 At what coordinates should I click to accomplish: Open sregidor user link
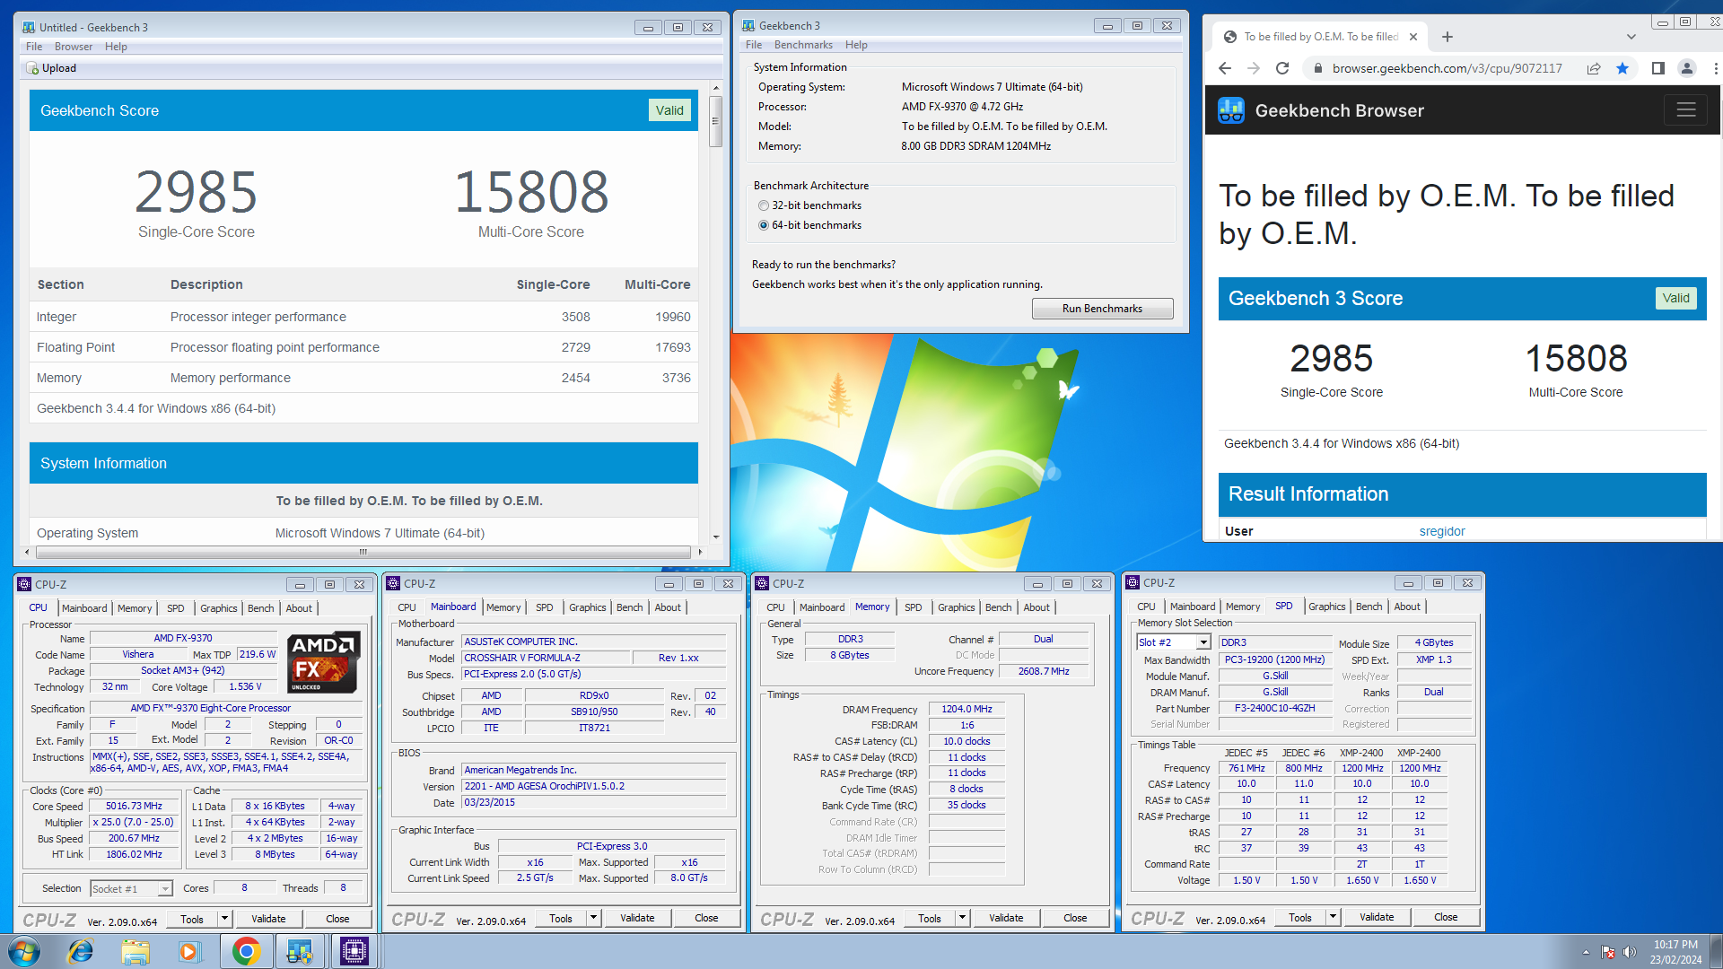point(1442,531)
